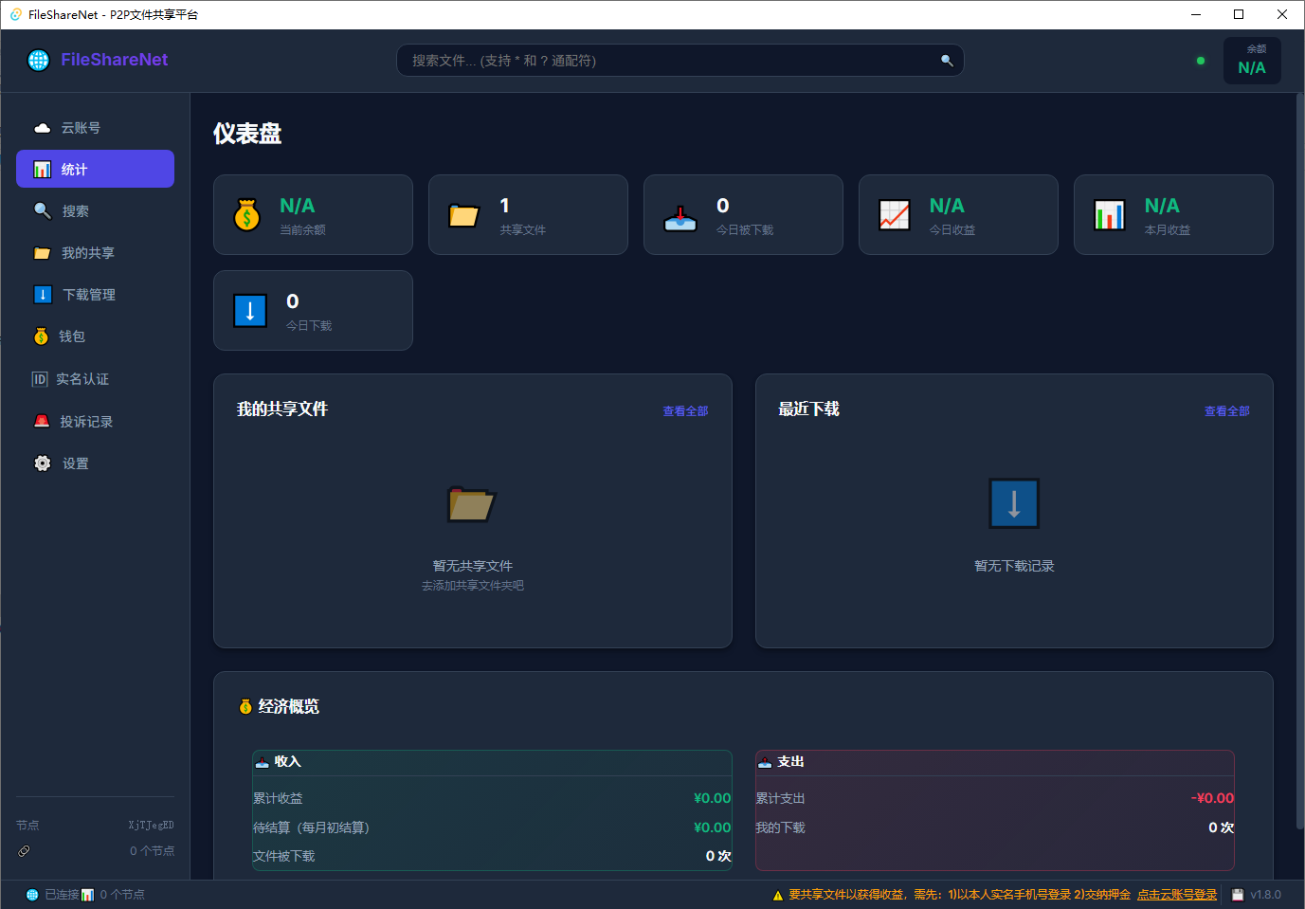Click 查看全部 in 我的共享文件 panel
1305x909 pixels.
click(x=685, y=411)
